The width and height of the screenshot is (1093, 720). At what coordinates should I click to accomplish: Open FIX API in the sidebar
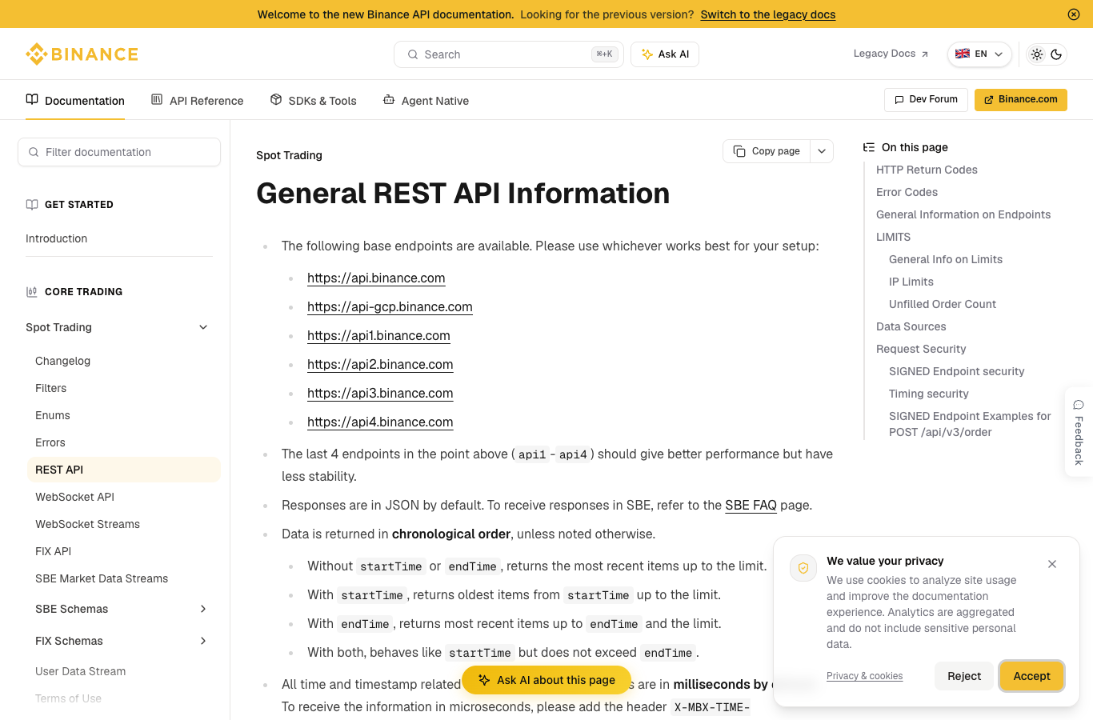(53, 551)
